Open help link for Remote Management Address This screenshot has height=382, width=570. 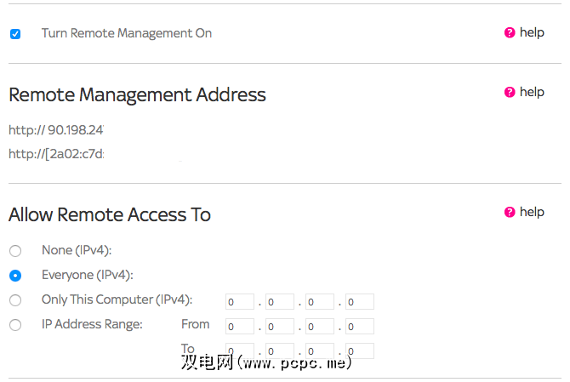pos(532,92)
